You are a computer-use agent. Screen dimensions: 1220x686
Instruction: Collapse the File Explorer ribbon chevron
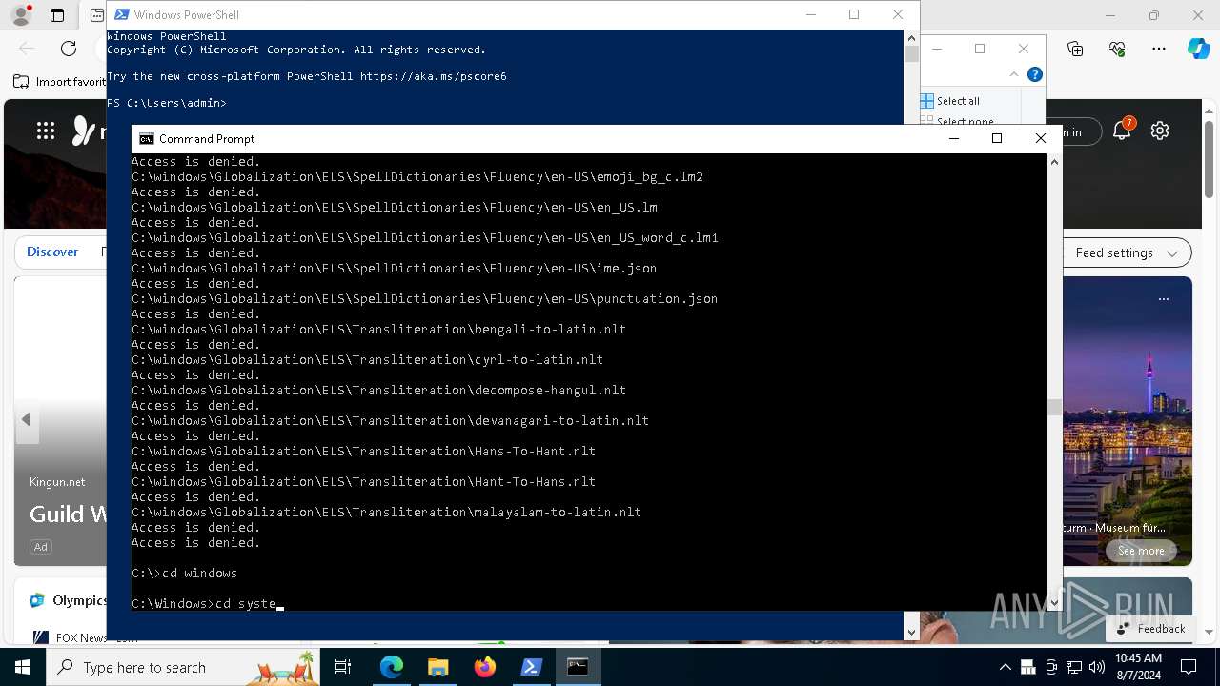(x=1014, y=74)
